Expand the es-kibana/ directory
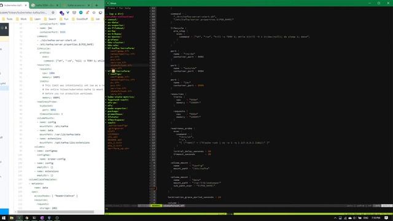The width and height of the screenshot is (393, 221). click(x=114, y=34)
